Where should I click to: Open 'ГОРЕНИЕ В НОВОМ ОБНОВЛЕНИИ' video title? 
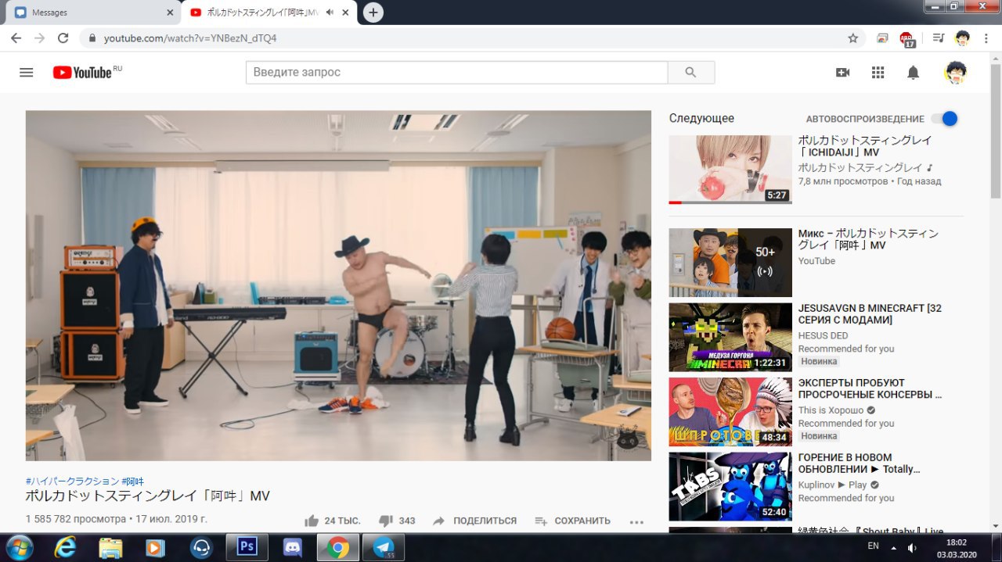coord(859,464)
